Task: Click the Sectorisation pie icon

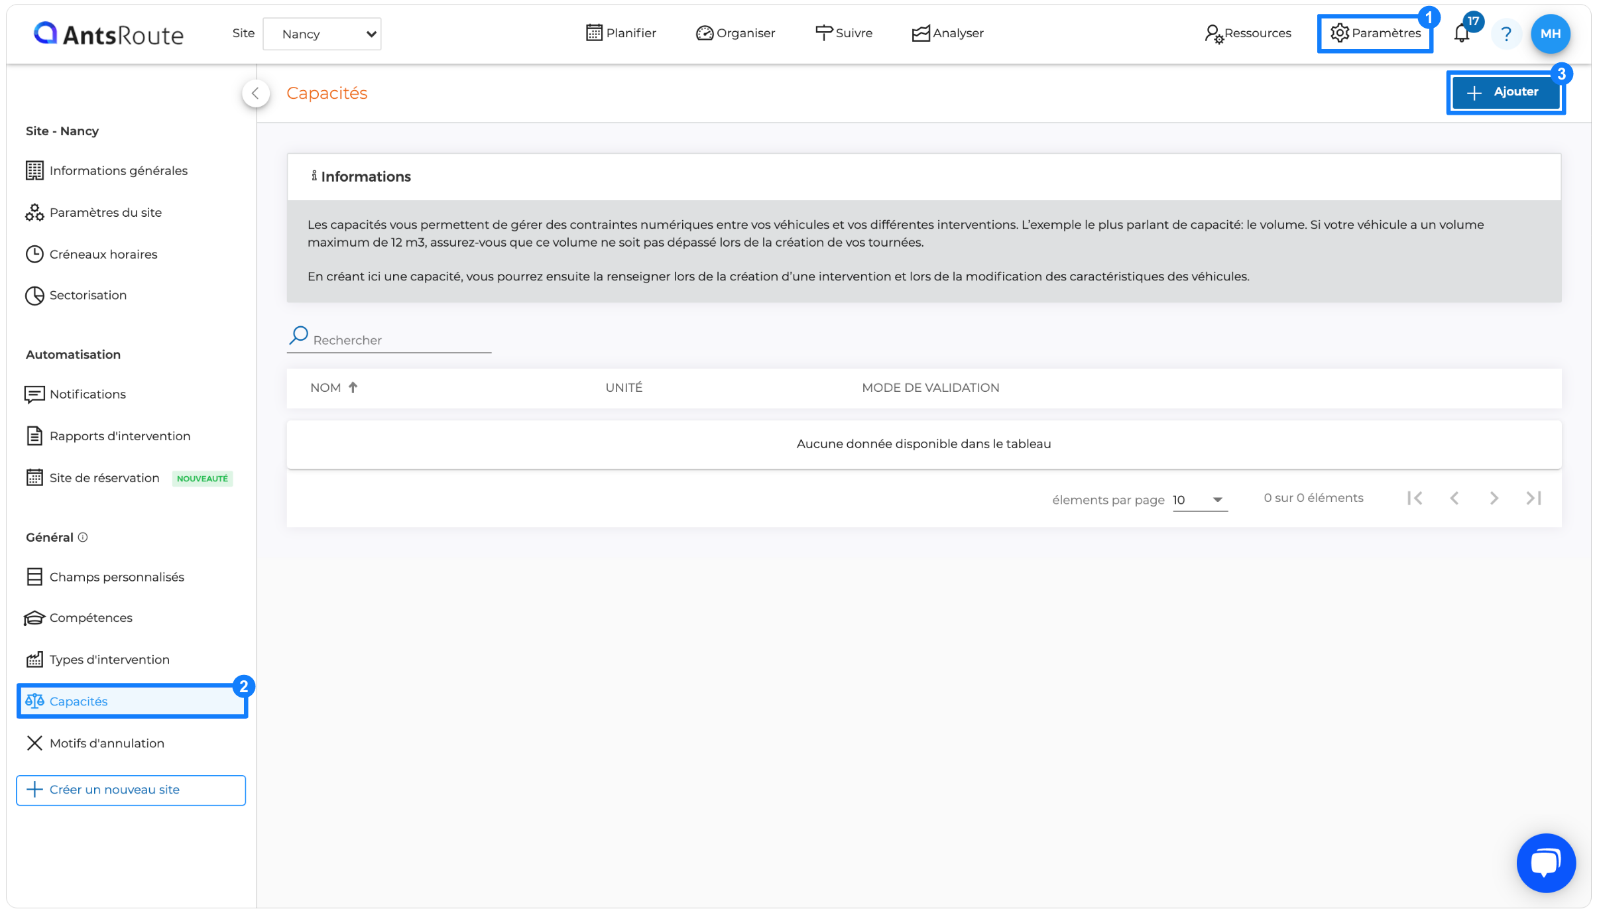Action: (34, 295)
